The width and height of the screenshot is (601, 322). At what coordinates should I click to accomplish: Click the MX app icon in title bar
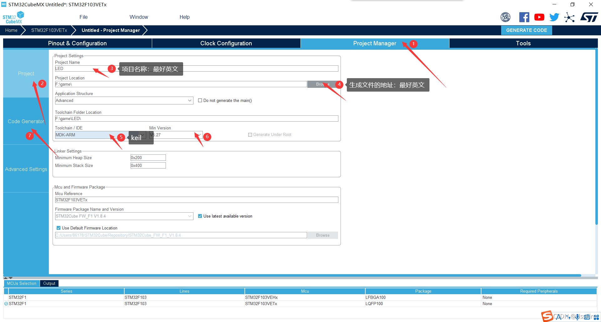(4, 4)
